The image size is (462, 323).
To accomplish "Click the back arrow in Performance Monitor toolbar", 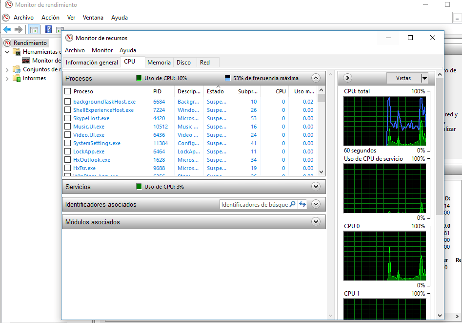I will pos(7,29).
